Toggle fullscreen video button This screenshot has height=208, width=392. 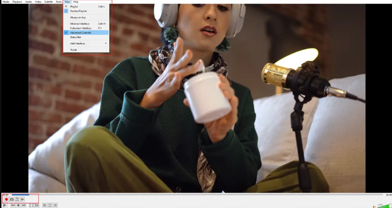pos(31,205)
